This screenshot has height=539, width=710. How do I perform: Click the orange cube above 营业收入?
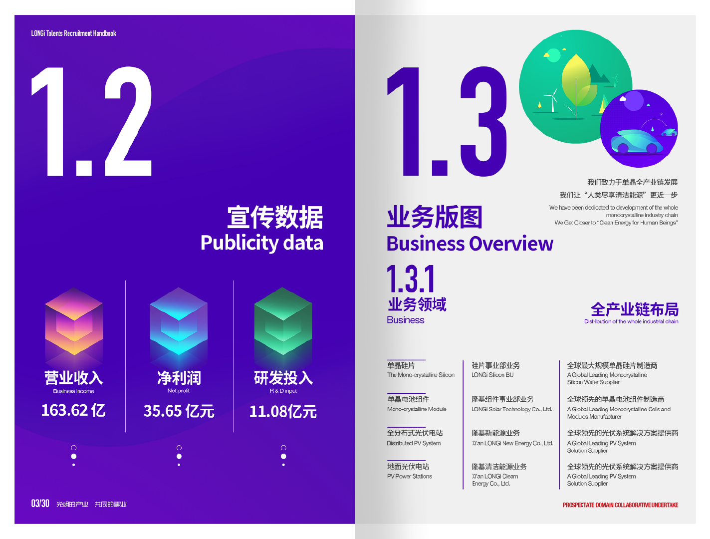(74, 322)
